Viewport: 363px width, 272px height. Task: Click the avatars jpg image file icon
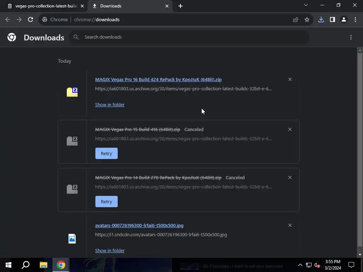pos(72,239)
